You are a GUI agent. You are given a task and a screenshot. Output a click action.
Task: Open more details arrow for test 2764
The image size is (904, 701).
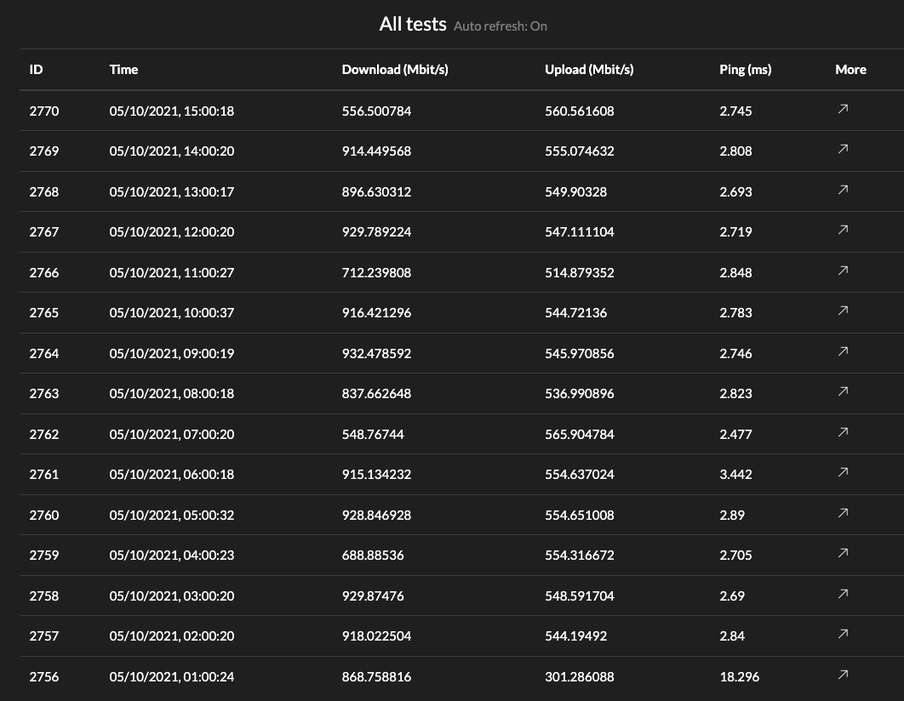coord(843,351)
